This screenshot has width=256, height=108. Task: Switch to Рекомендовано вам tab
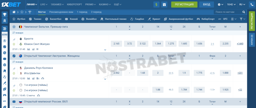tap(61, 12)
